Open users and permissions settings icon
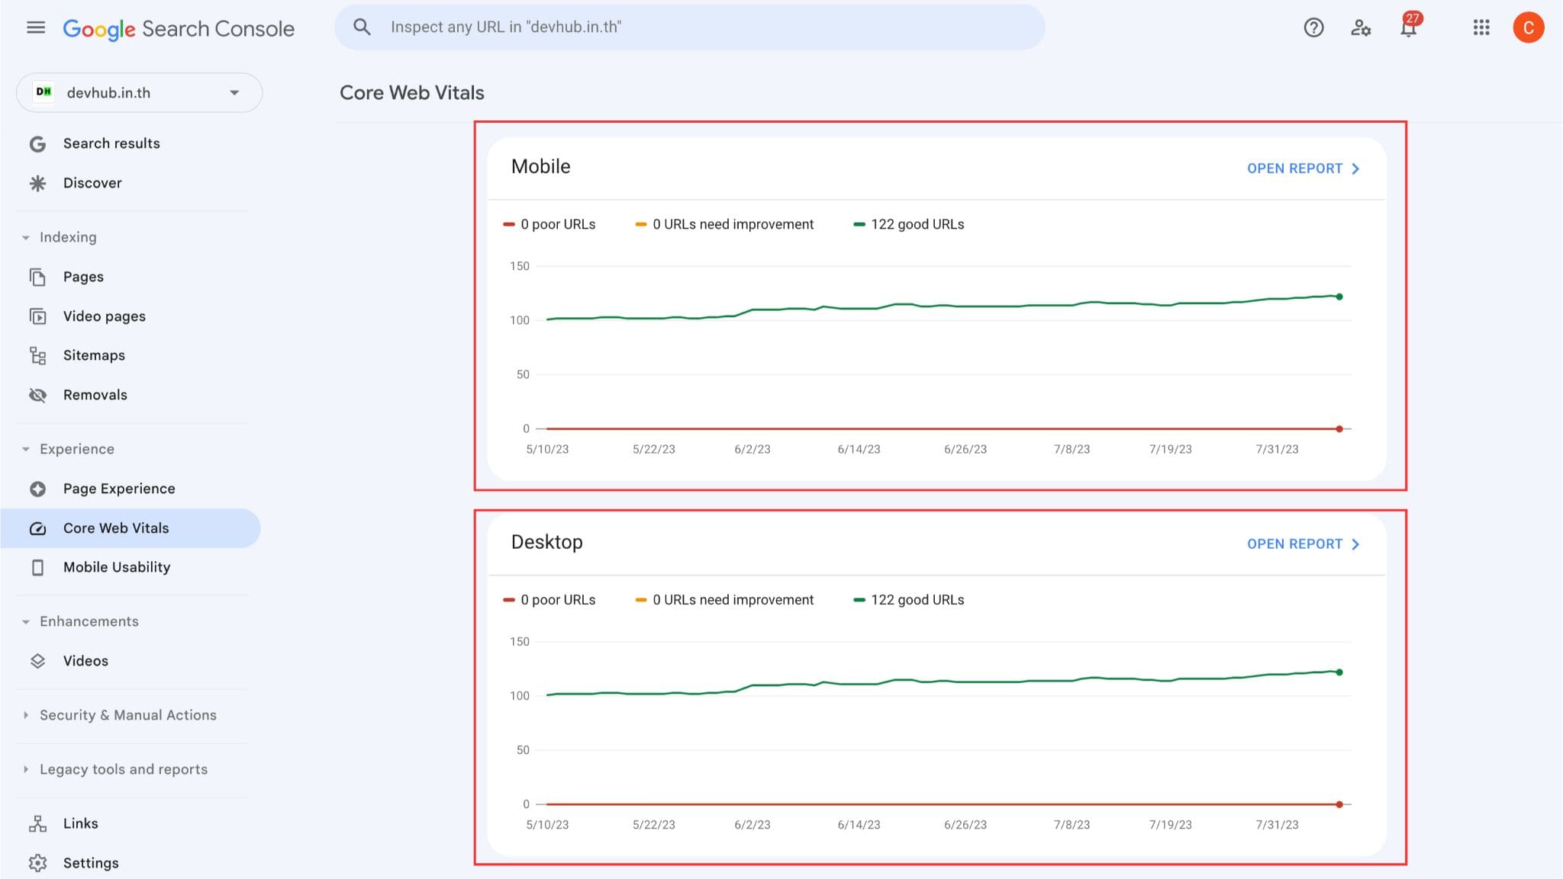Viewport: 1563px width, 879px height. coord(1361,28)
